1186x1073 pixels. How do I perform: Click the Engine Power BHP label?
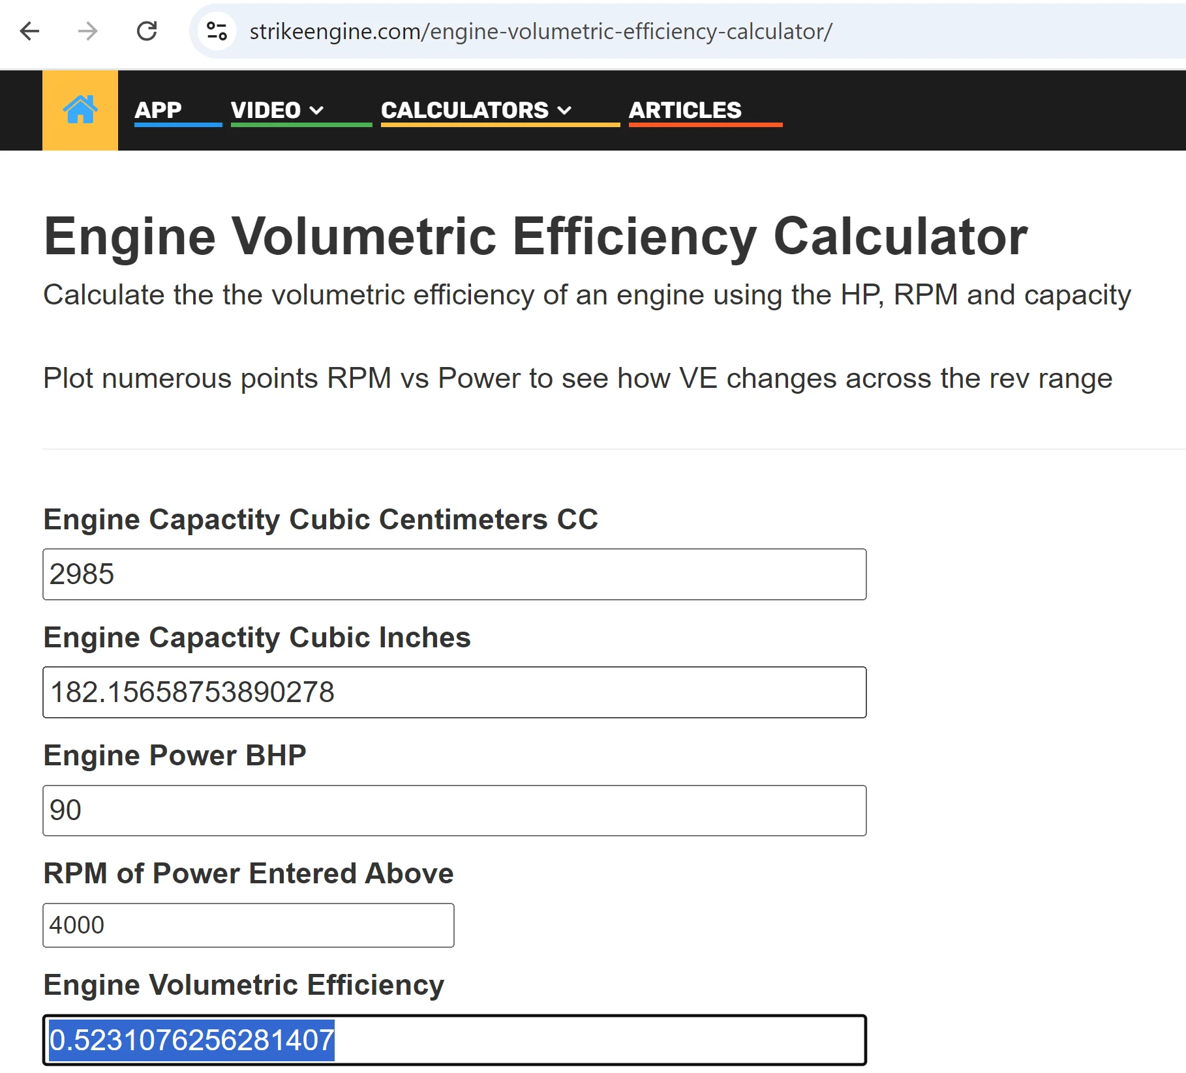tap(175, 756)
